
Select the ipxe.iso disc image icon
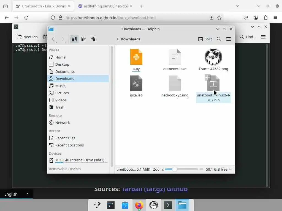136,83
